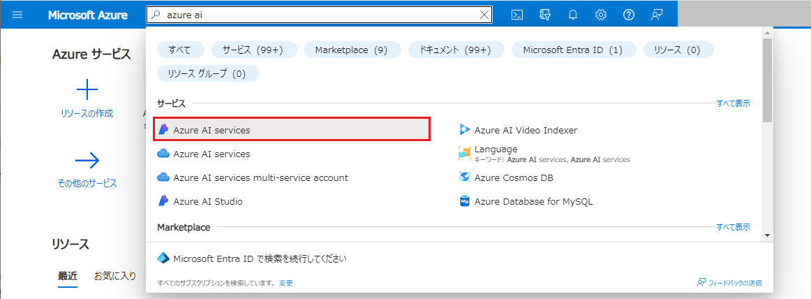Click the その他のサービス label
The height and width of the screenshot is (299, 811).
point(87,183)
